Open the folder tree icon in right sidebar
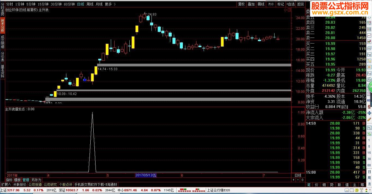The image size is (372, 194). [369, 61]
